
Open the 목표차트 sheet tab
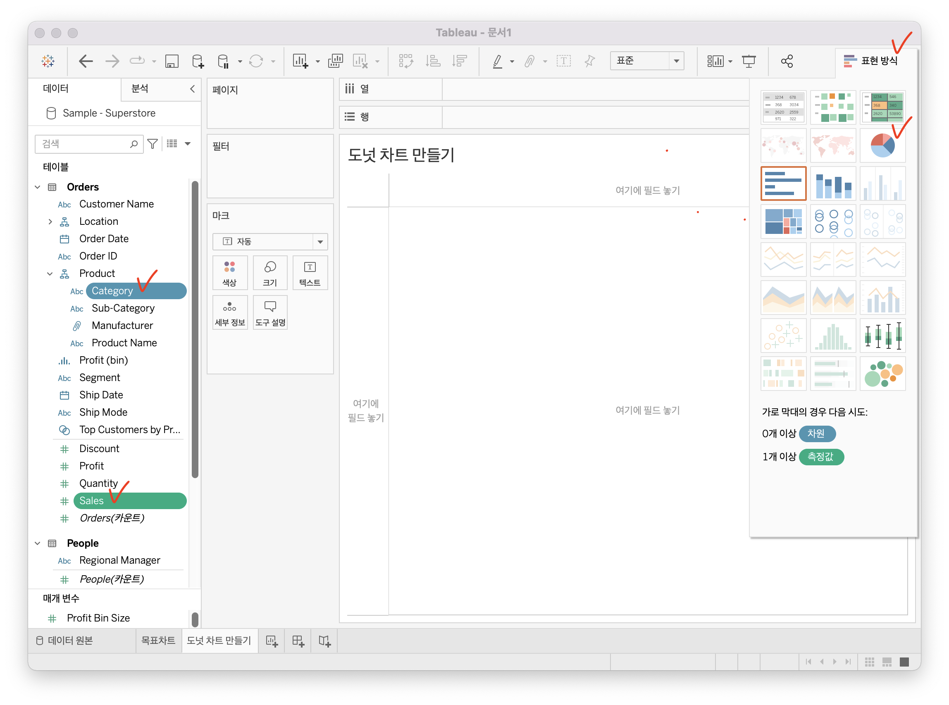coord(158,641)
